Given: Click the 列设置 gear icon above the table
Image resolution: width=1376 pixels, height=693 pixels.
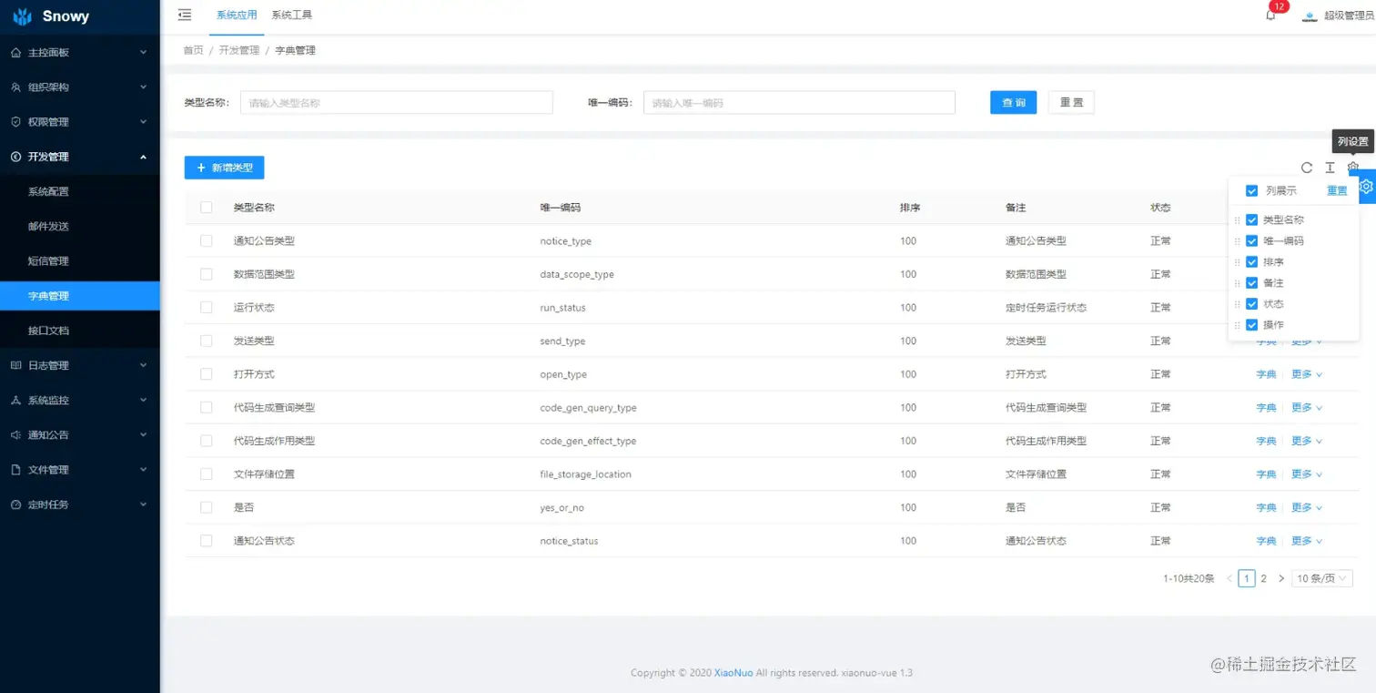Looking at the screenshot, I should click(1352, 168).
